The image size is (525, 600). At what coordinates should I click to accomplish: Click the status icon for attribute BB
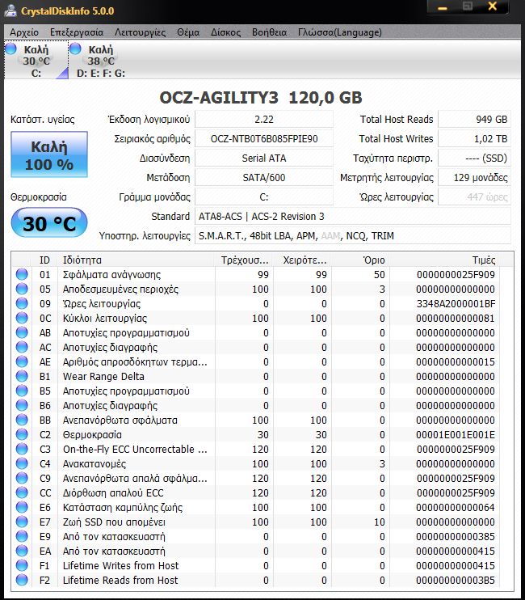pos(22,420)
